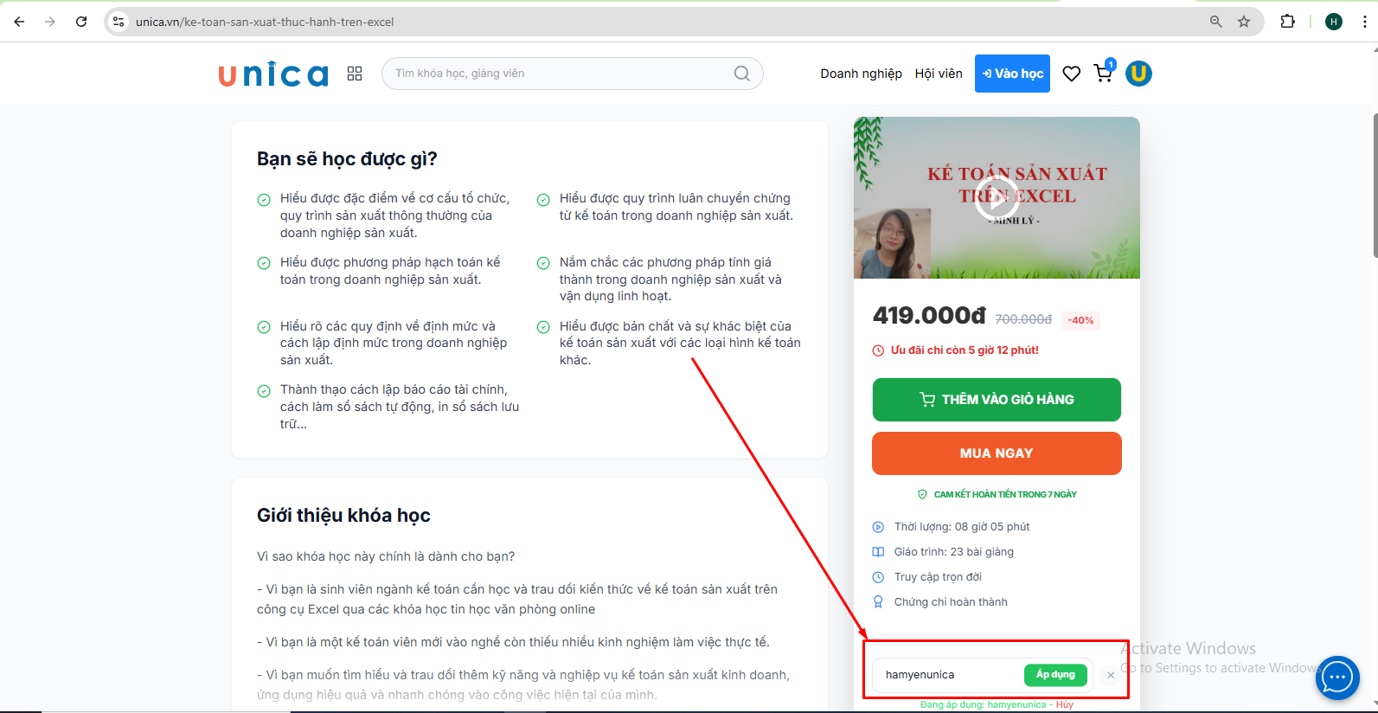
Task: Click the Unica logo
Action: coord(273,74)
